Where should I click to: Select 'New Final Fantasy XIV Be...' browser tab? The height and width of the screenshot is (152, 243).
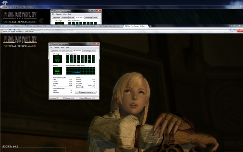pos(136,26)
